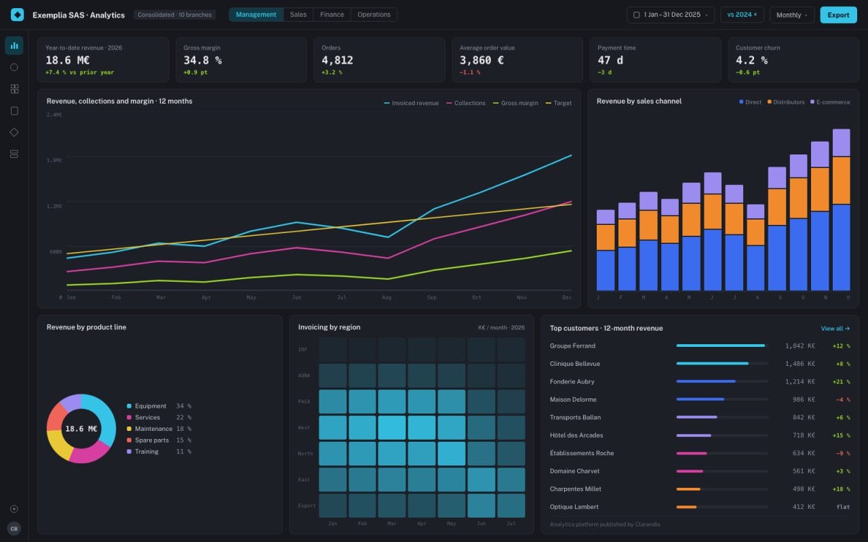The width and height of the screenshot is (868, 542).
Task: Select the Domaine Charvet customer name
Action: point(574,471)
